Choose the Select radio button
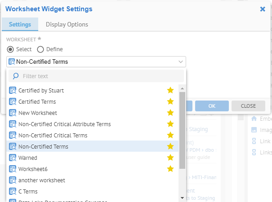The image size is (272, 202). coord(10,49)
